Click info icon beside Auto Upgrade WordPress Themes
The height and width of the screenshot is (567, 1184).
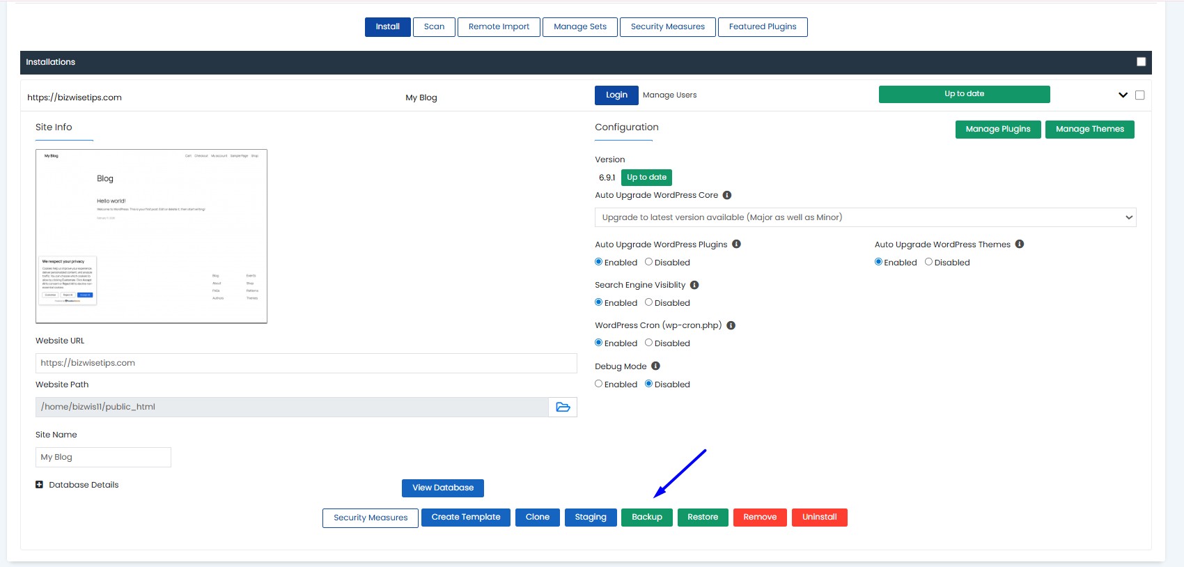click(x=1020, y=244)
